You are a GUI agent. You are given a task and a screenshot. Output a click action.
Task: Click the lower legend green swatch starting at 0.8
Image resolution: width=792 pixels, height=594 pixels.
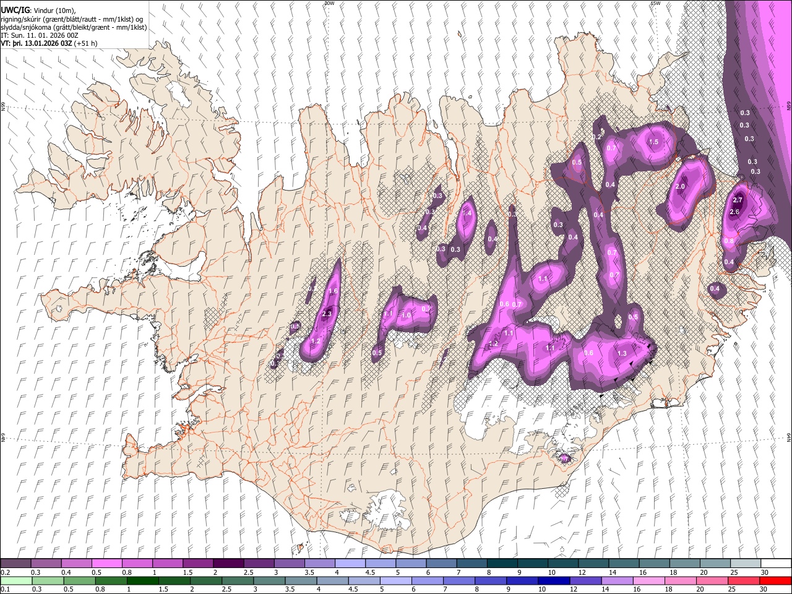(111, 581)
